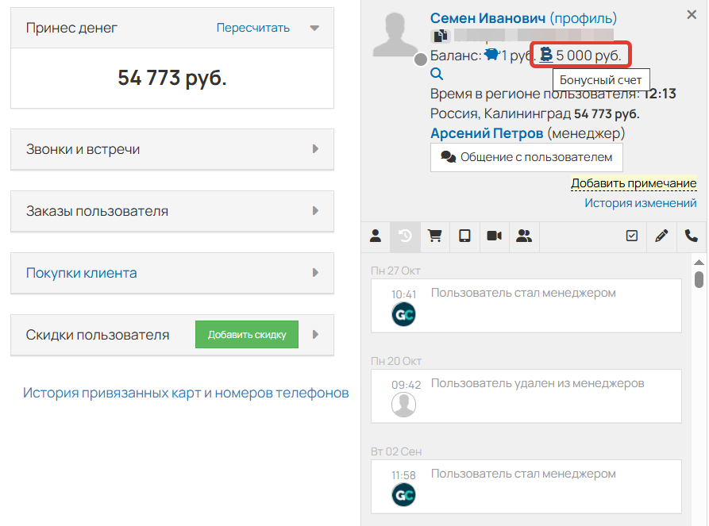Switch to the history tab
Image resolution: width=709 pixels, height=526 pixels.
(405, 236)
